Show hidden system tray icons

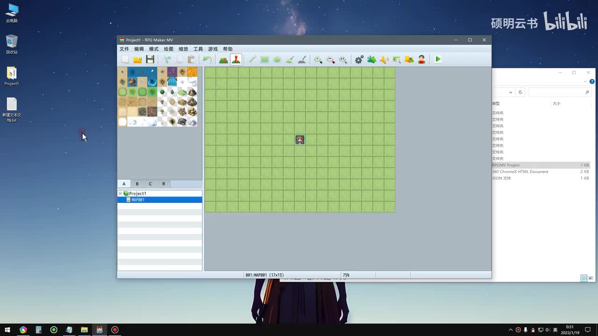coord(511,330)
